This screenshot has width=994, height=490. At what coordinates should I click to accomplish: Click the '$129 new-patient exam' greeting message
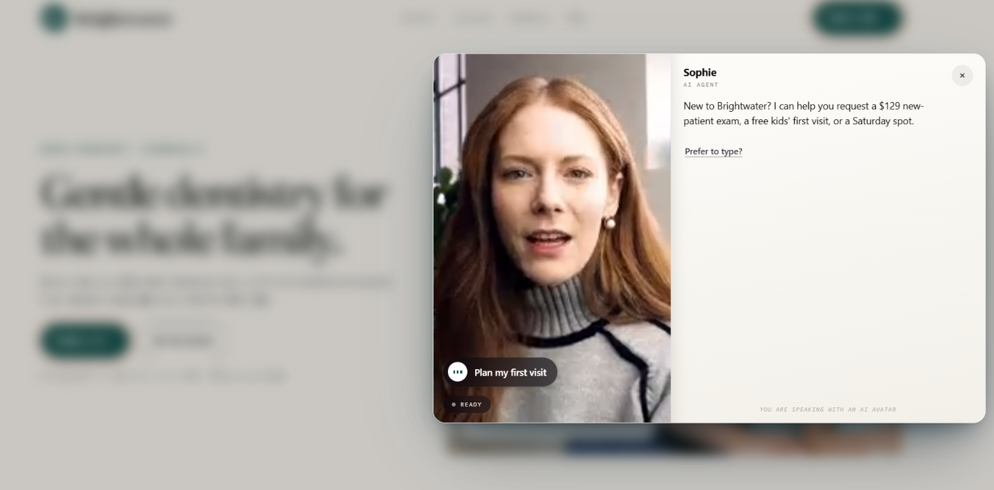pos(804,113)
